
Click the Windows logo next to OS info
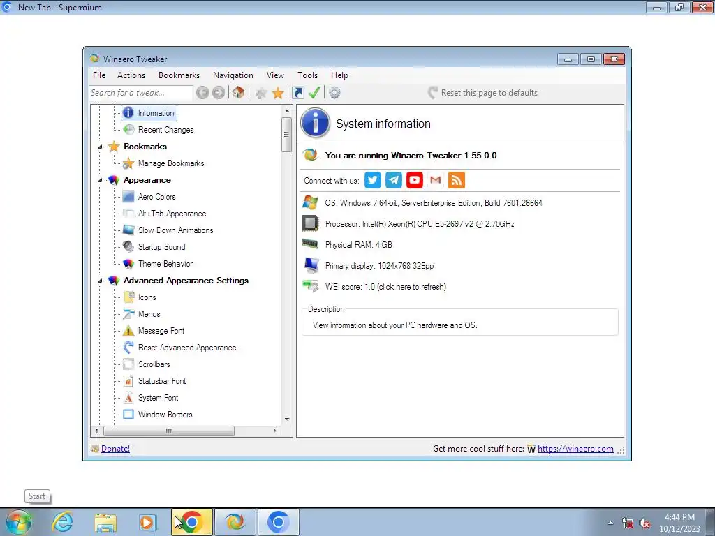pyautogui.click(x=310, y=203)
